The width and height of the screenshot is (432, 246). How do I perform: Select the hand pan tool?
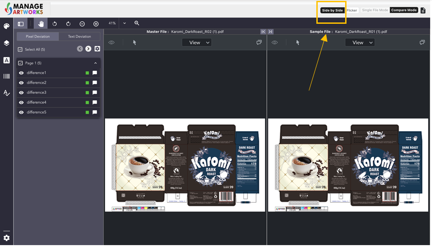[41, 24]
